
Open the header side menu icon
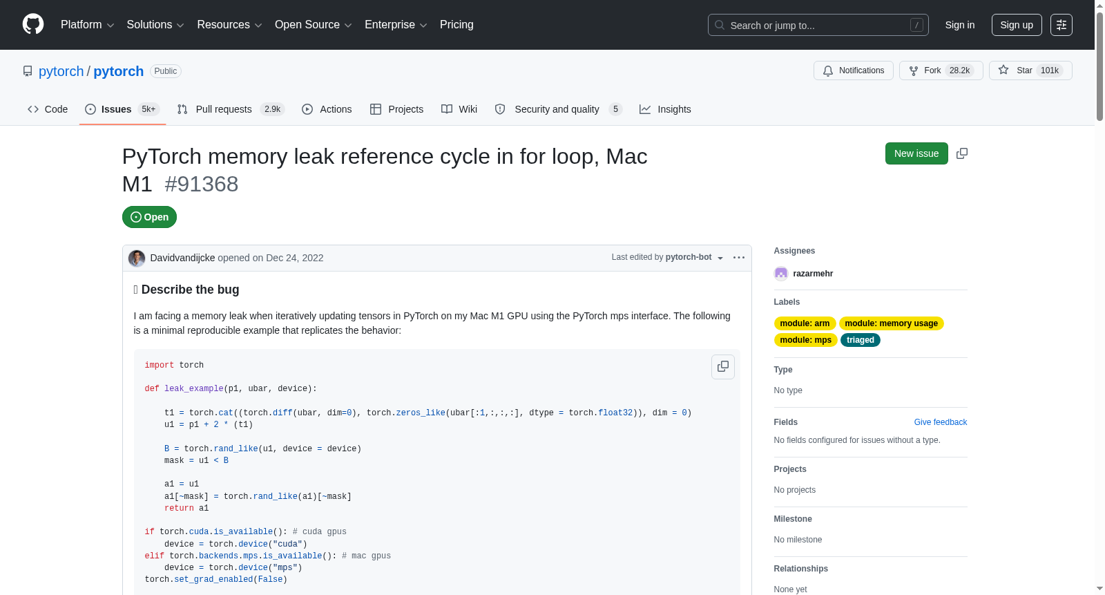coord(1061,25)
